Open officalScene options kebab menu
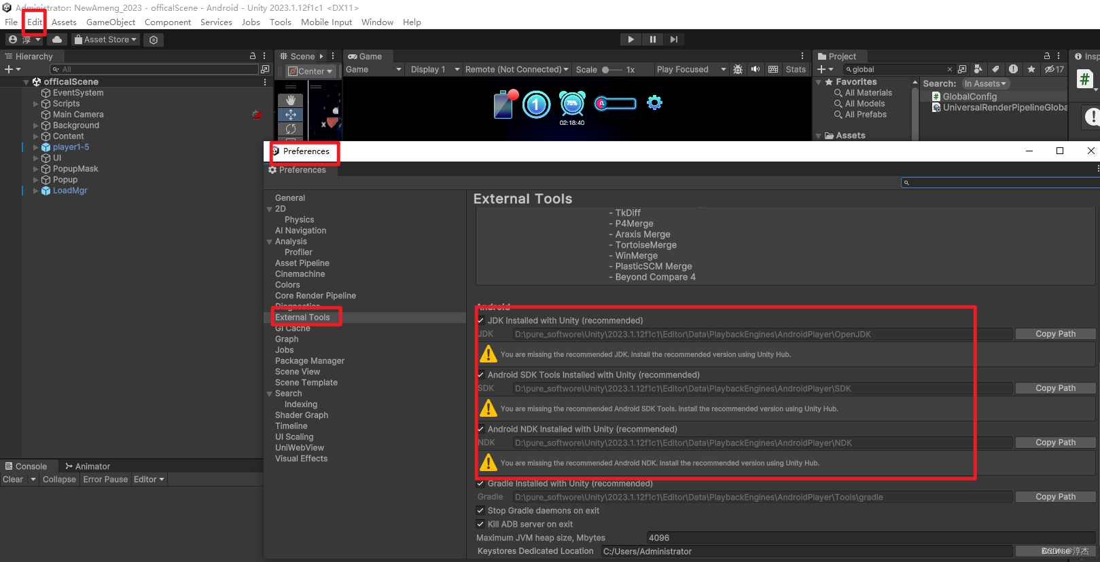This screenshot has width=1100, height=562. point(265,81)
